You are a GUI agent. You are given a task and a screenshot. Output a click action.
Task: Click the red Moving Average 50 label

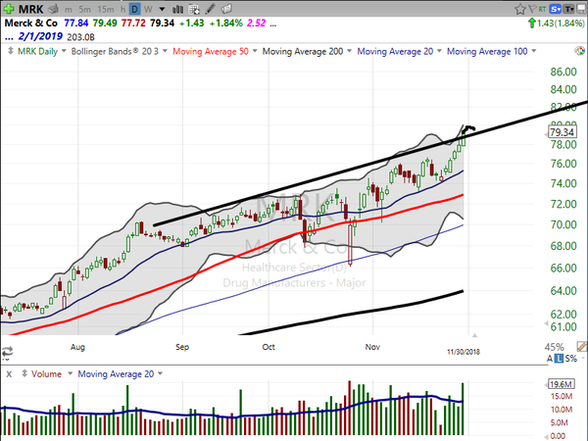click(211, 51)
